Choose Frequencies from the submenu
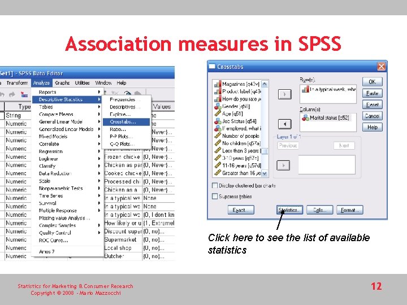407x305 pixels. 126,99
